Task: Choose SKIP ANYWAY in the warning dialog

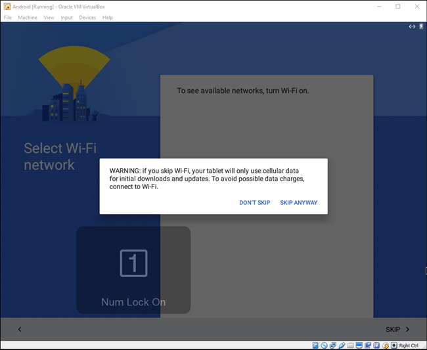Action: click(x=298, y=203)
